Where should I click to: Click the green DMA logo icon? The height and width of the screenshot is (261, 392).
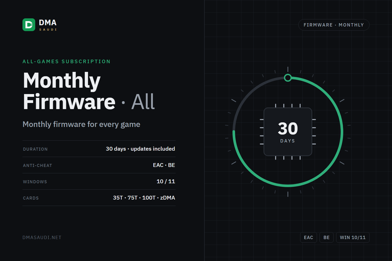pyautogui.click(x=29, y=25)
